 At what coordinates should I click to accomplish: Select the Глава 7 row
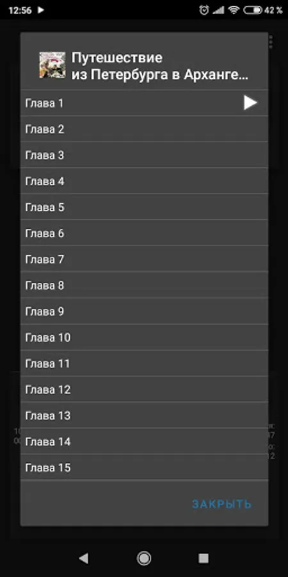(x=144, y=260)
